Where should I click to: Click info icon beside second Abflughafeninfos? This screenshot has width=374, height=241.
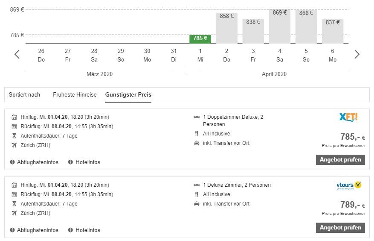pyautogui.click(x=12, y=230)
